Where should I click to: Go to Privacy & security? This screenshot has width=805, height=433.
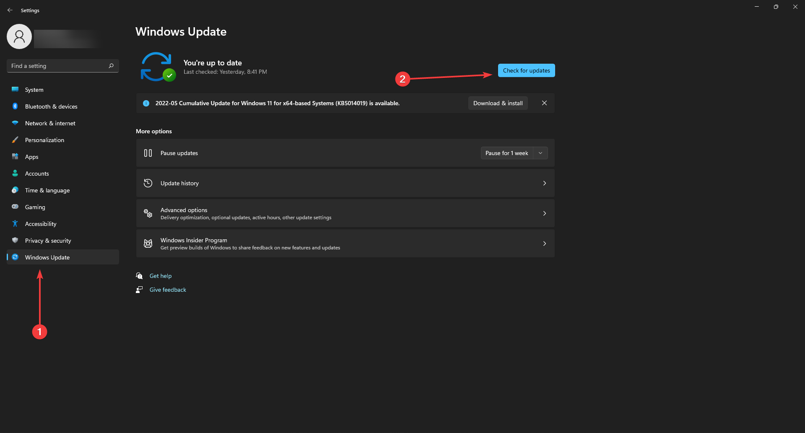point(63,241)
